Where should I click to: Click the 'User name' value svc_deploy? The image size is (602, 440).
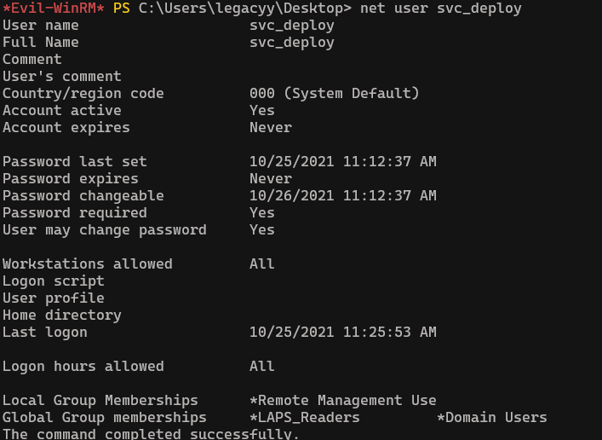click(x=291, y=26)
